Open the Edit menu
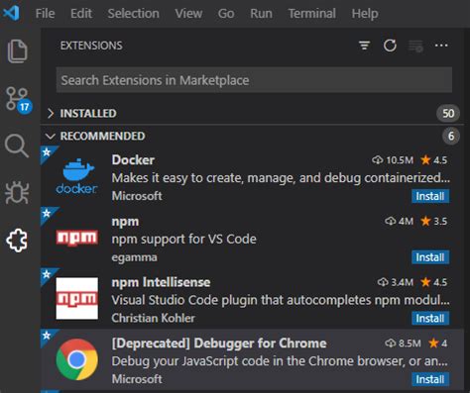 click(x=81, y=14)
